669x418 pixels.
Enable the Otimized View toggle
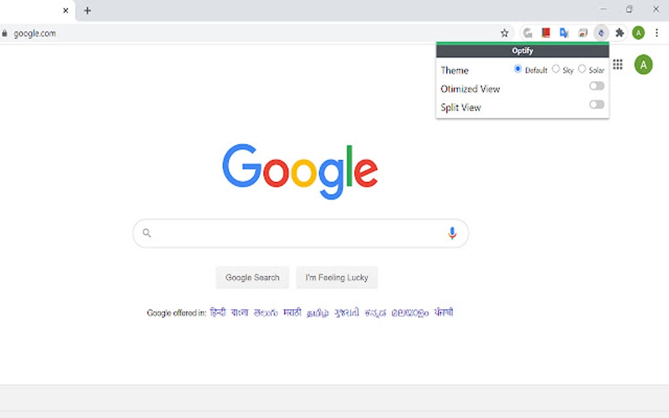click(596, 86)
